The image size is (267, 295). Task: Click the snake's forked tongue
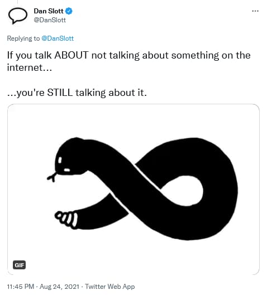click(51, 177)
